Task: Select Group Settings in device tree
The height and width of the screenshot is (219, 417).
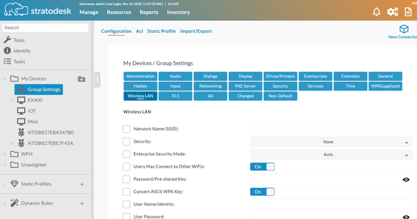Action: (x=39, y=89)
